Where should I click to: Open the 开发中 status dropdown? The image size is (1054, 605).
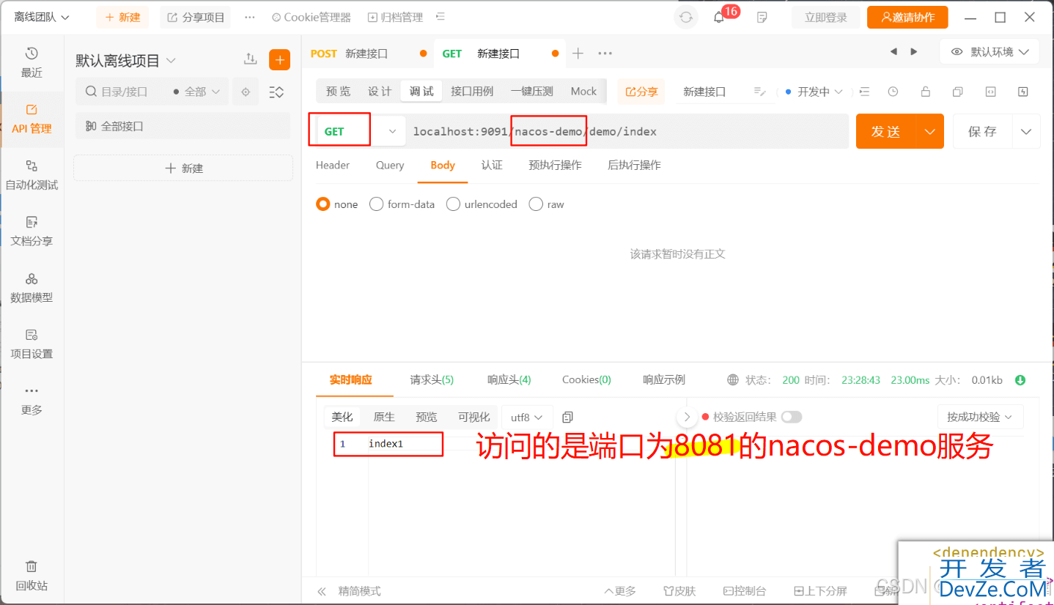click(x=814, y=92)
